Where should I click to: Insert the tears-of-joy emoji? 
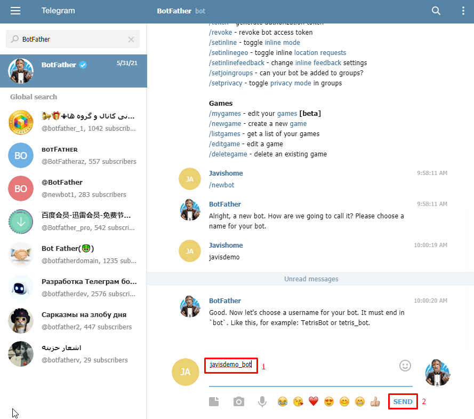[x=283, y=402]
